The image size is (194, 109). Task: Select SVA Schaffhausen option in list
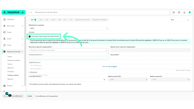click(x=36, y=66)
